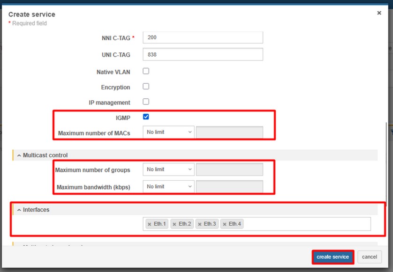Remove Eth.2 interface tag with x icon
The height and width of the screenshot is (272, 393).
click(x=174, y=224)
